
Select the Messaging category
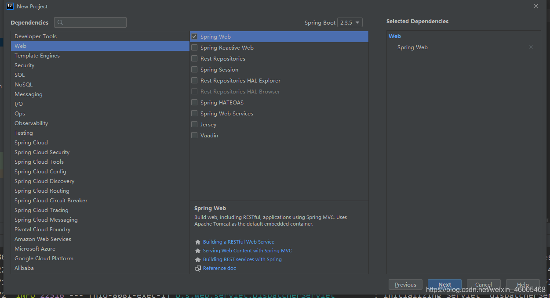click(x=100, y=94)
